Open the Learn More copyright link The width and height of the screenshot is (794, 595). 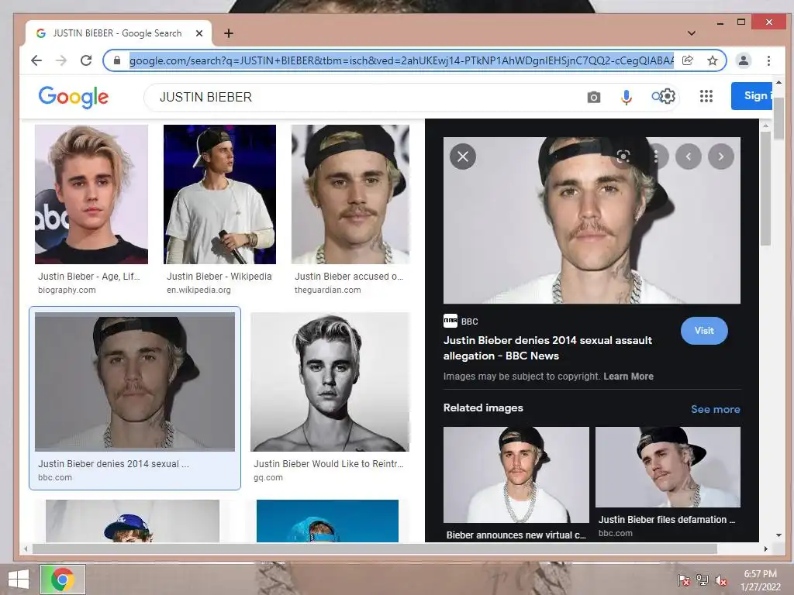pyautogui.click(x=628, y=377)
